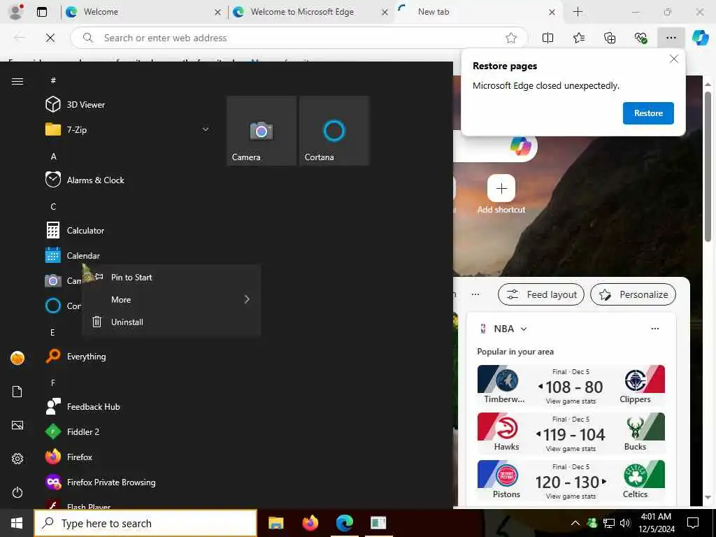Open Settings gear in Start sidebar
Screen dimensions: 716x537
click(x=17, y=459)
